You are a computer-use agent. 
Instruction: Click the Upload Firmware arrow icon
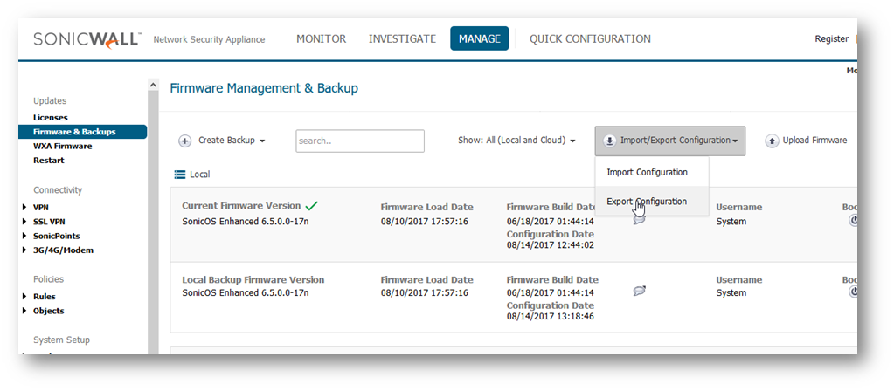(772, 141)
